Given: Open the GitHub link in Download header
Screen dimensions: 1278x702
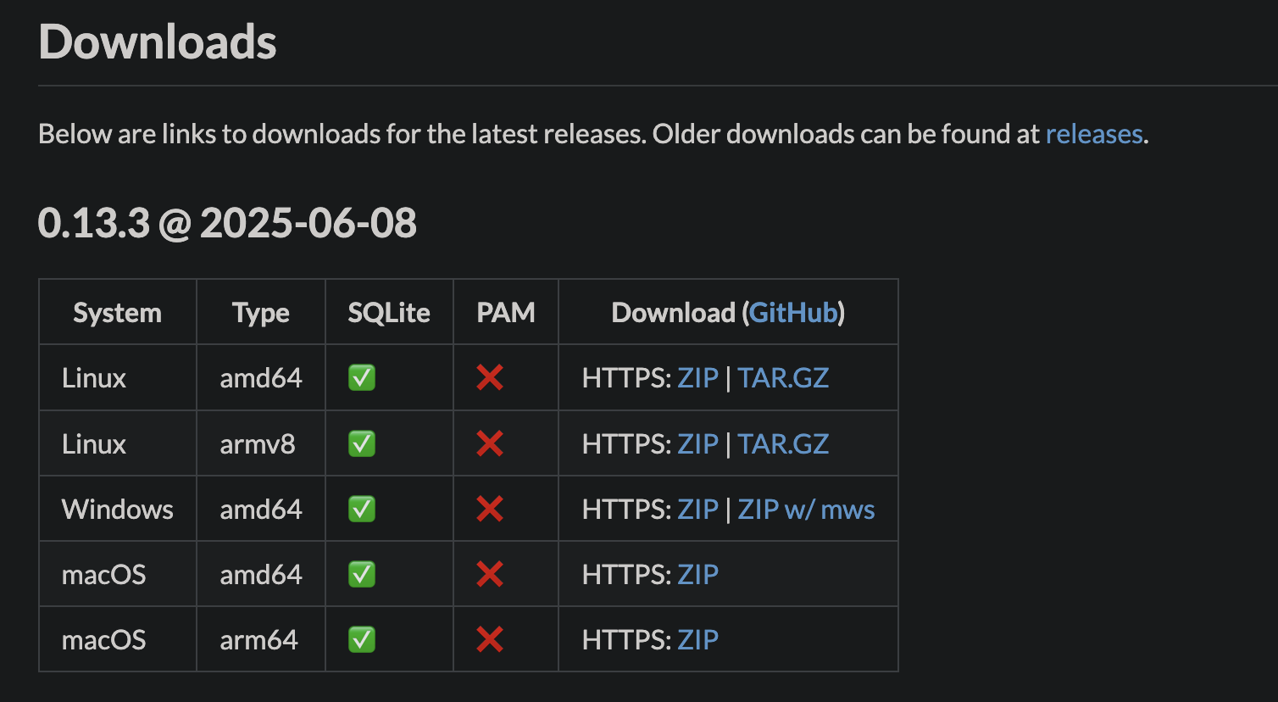Looking at the screenshot, I should click(793, 313).
